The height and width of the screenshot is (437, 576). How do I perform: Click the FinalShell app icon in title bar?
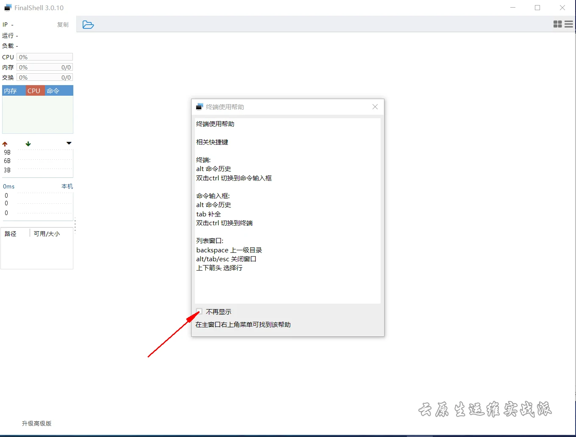(8, 8)
